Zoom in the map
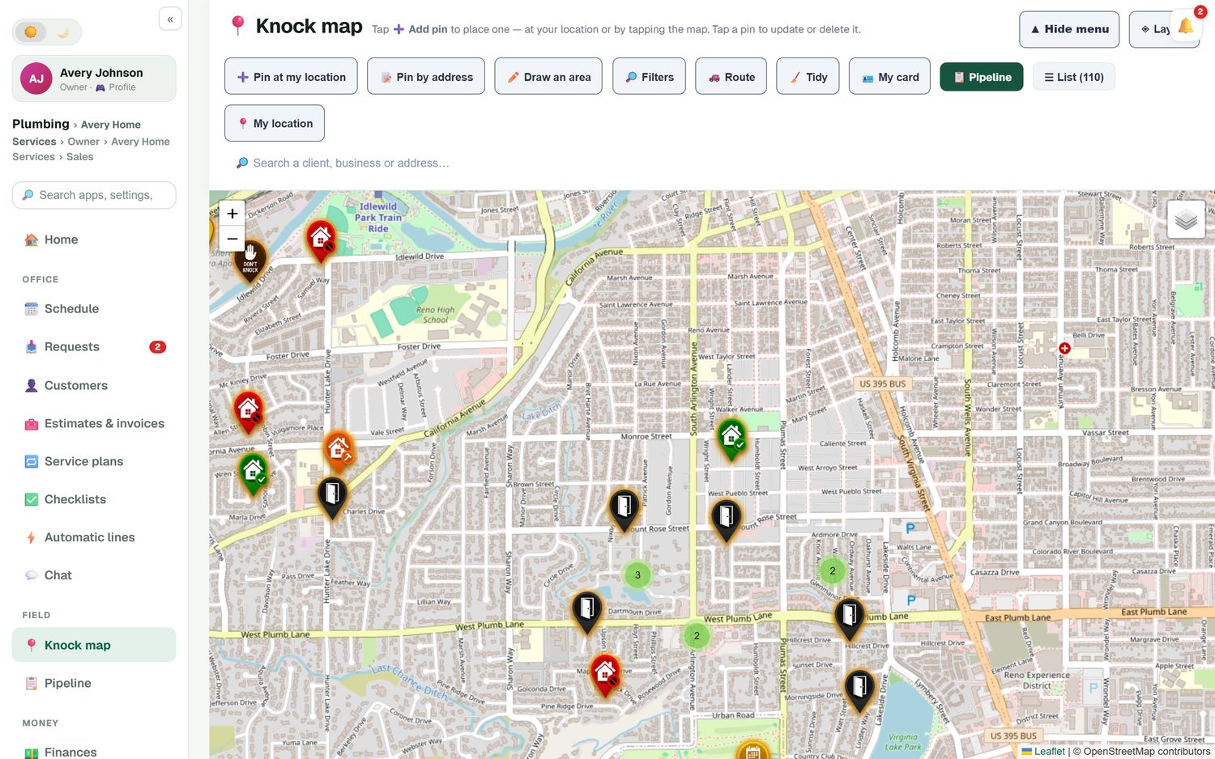Screen dimensions: 1215x759 tap(232, 214)
